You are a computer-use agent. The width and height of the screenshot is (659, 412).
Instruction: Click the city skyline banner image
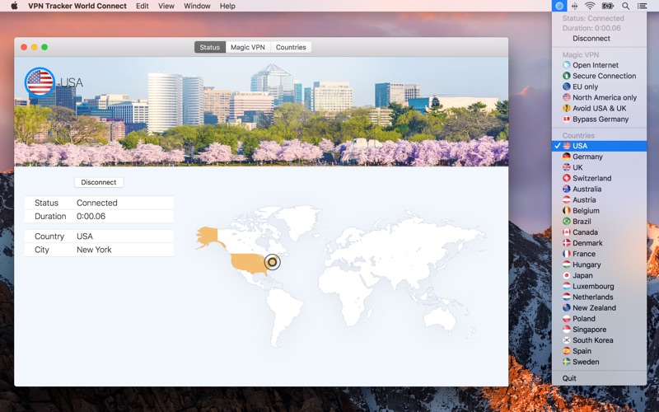click(261, 111)
